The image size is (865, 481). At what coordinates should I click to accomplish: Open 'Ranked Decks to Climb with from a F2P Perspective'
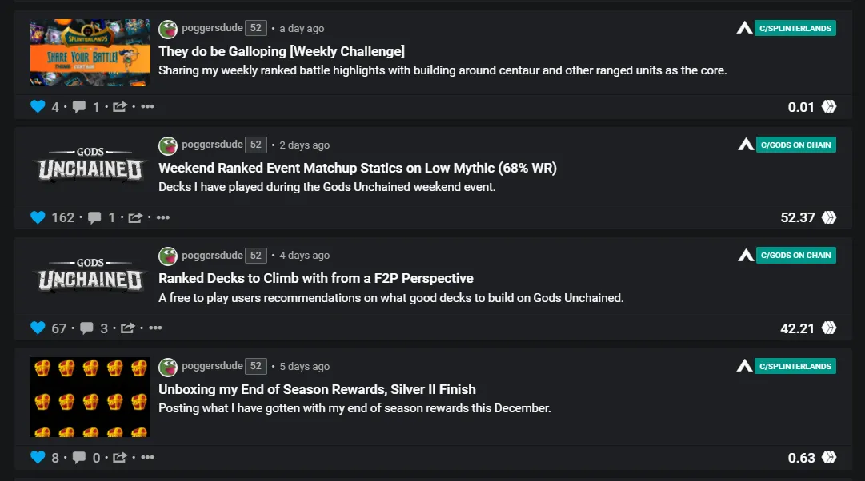point(316,278)
